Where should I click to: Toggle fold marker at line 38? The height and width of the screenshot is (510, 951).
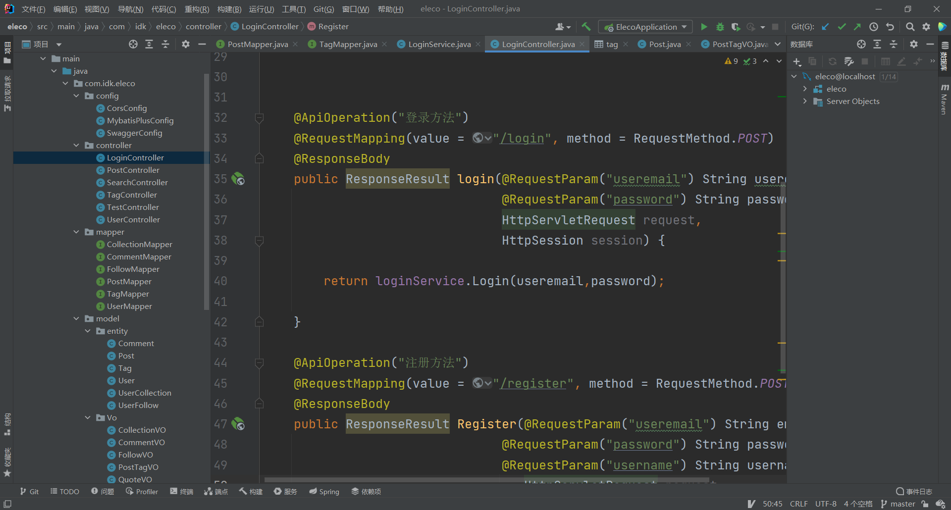tap(259, 241)
